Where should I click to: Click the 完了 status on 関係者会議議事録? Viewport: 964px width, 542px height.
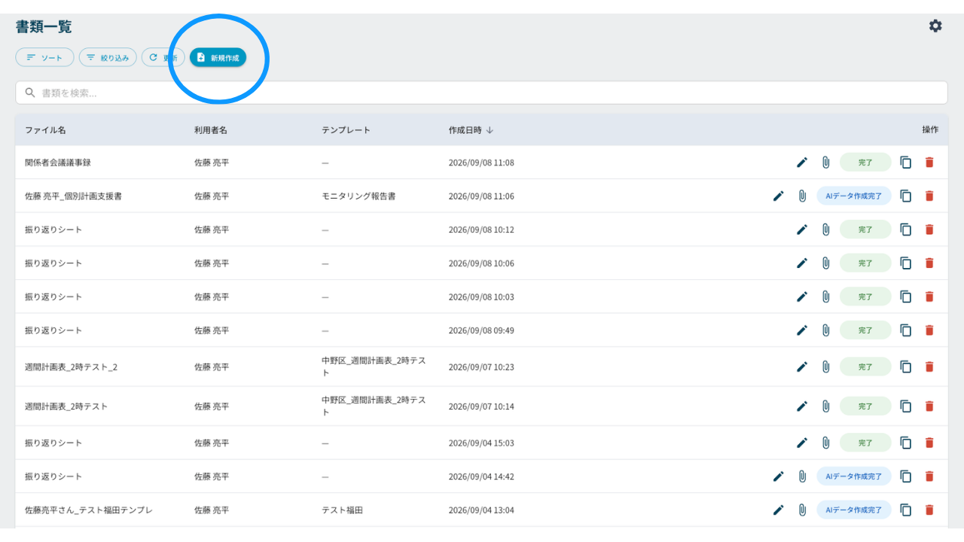(x=865, y=162)
